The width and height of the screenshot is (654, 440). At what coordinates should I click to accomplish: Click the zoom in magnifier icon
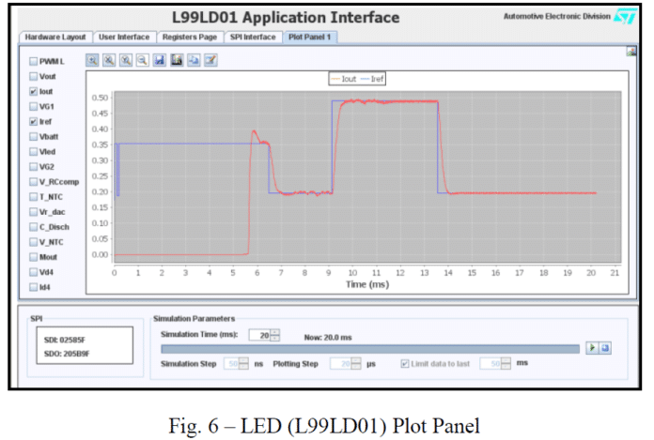93,60
